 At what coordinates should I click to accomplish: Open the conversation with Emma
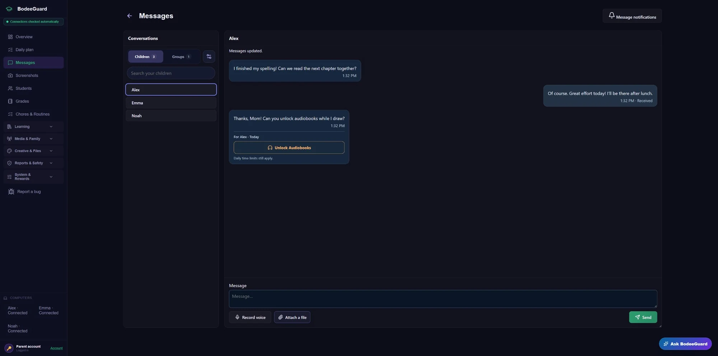coord(171,103)
